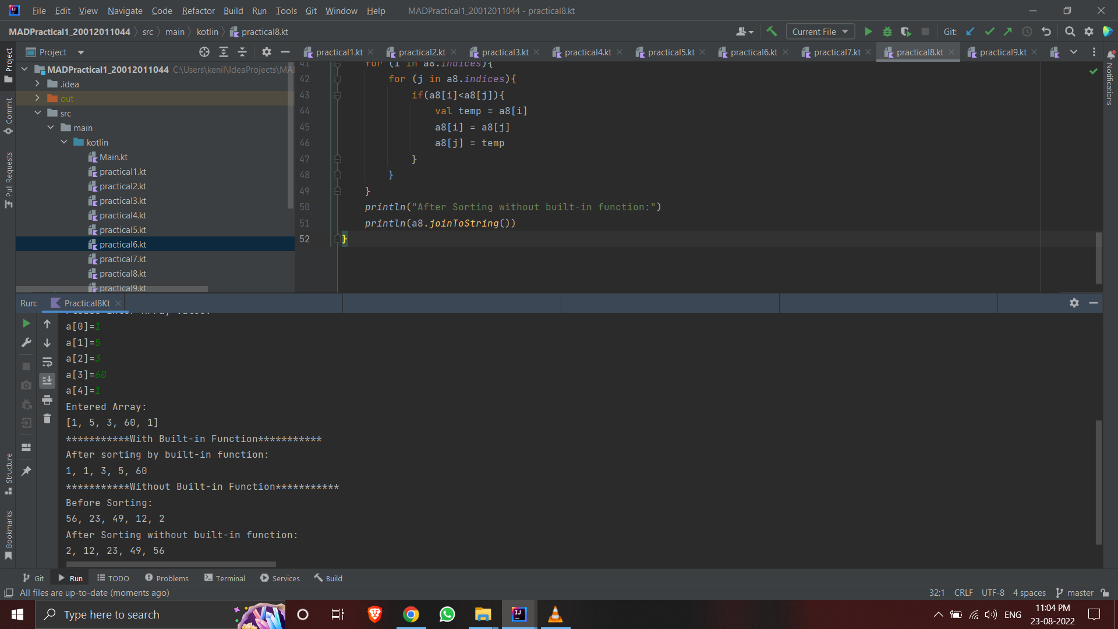The width and height of the screenshot is (1118, 629).
Task: Toggle soft-wrap in the Run console
Action: [47, 362]
